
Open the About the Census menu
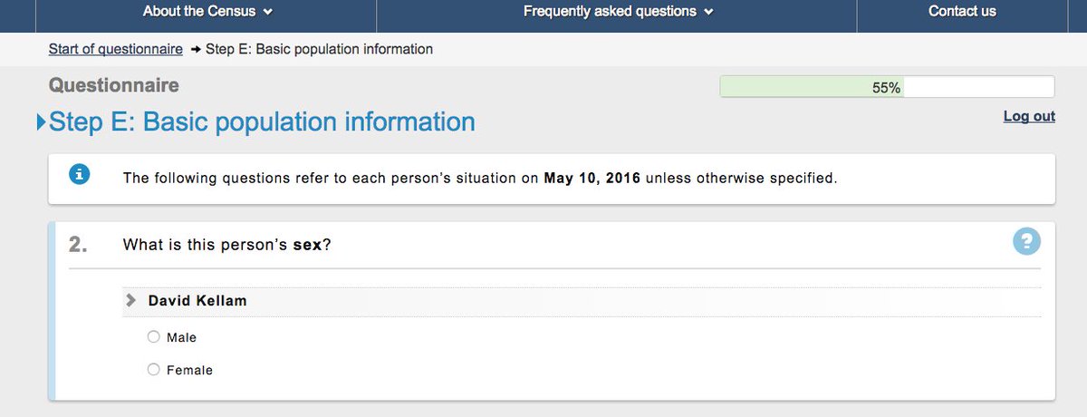pyautogui.click(x=199, y=12)
